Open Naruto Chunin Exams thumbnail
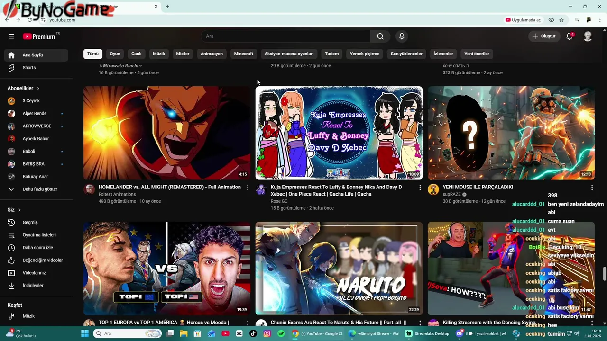This screenshot has height=341, width=607. coord(339,269)
